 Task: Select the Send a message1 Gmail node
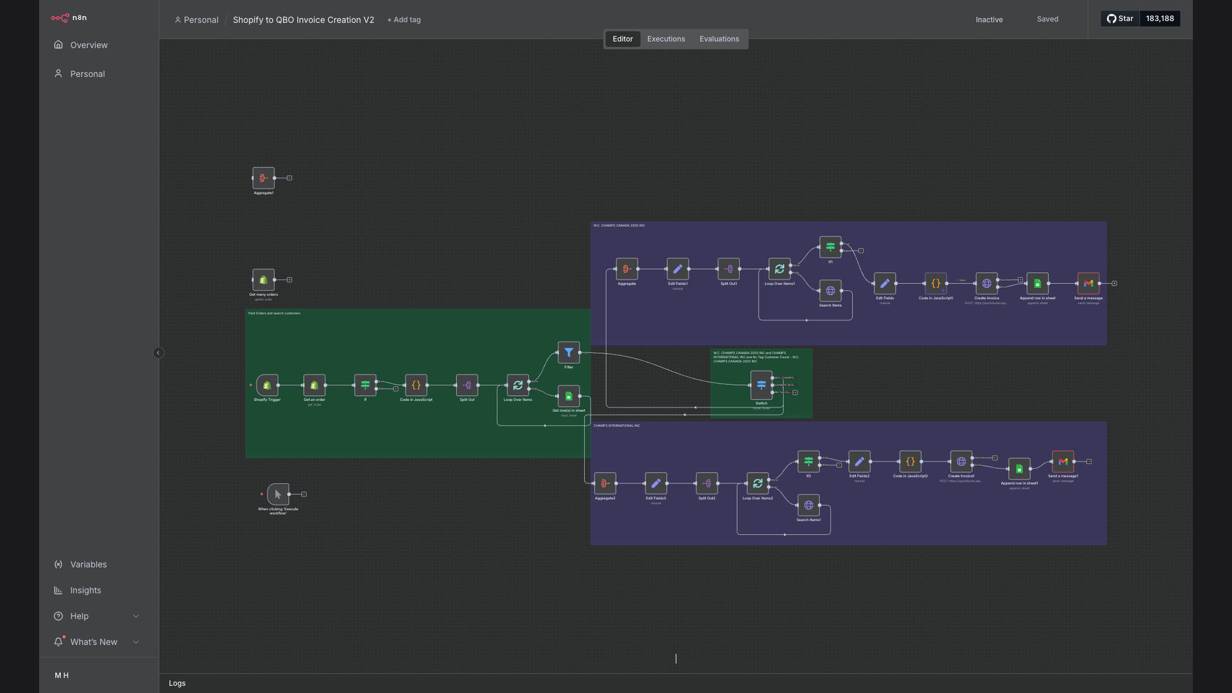click(x=1063, y=461)
